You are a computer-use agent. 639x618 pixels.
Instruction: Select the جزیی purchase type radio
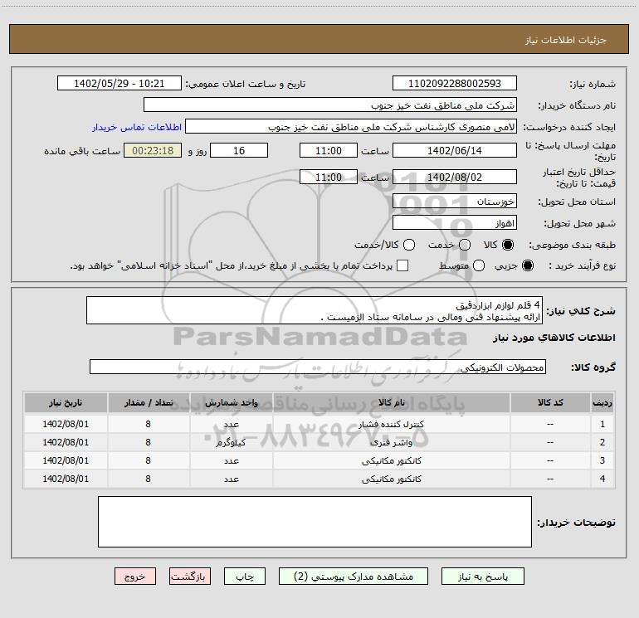(x=527, y=265)
